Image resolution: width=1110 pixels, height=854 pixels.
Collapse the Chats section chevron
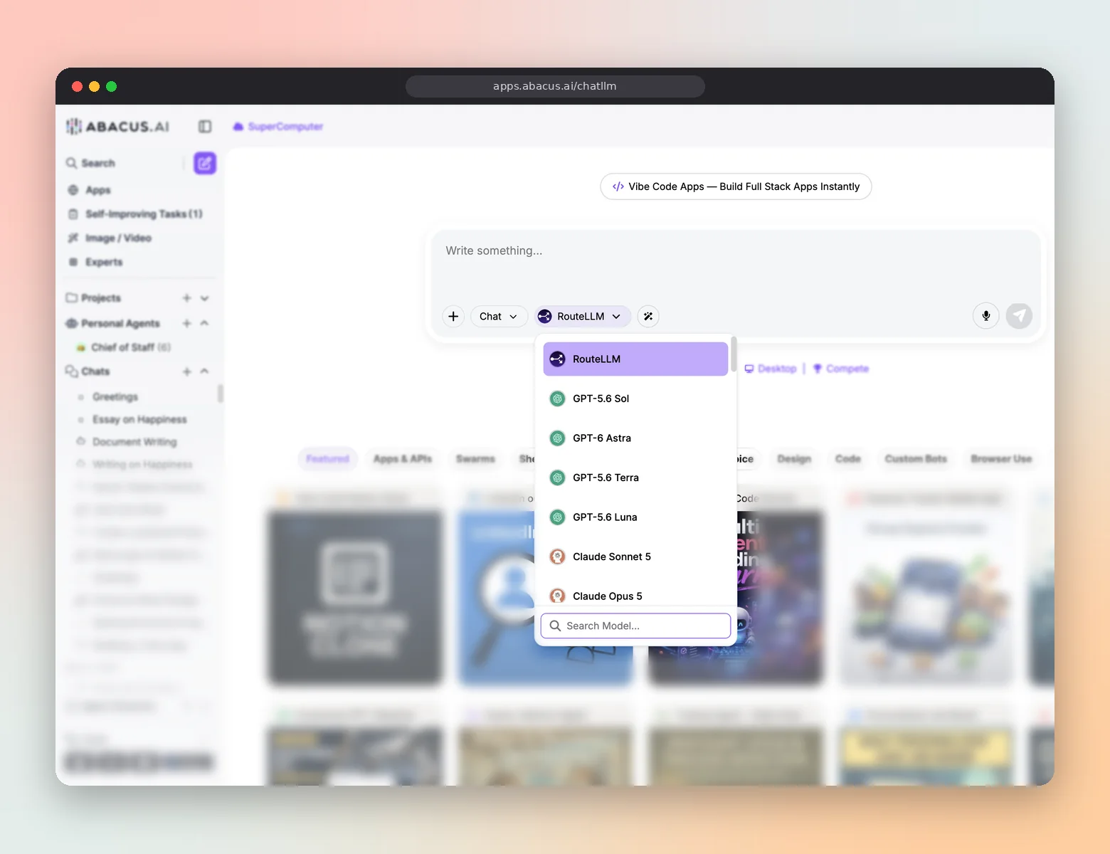tap(205, 371)
